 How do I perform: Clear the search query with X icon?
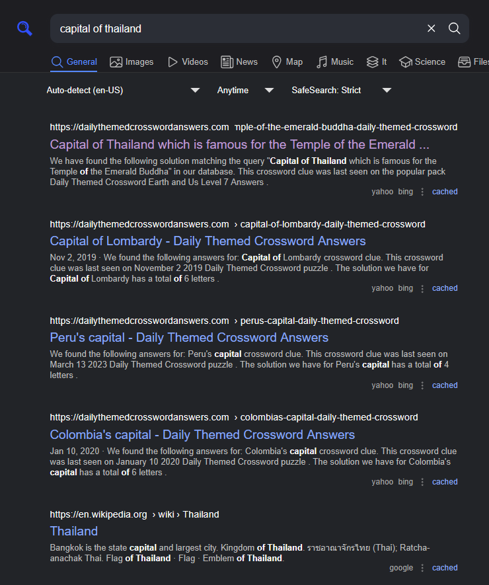(x=432, y=28)
